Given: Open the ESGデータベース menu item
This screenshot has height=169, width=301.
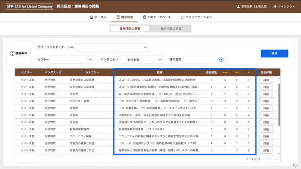Looking at the screenshot, I should pyautogui.click(x=157, y=17).
